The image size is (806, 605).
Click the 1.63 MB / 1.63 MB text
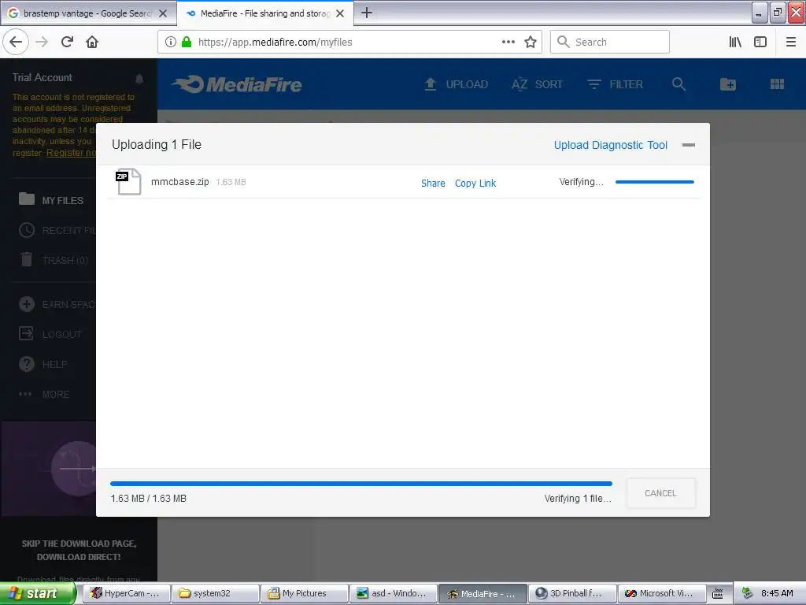(x=149, y=498)
